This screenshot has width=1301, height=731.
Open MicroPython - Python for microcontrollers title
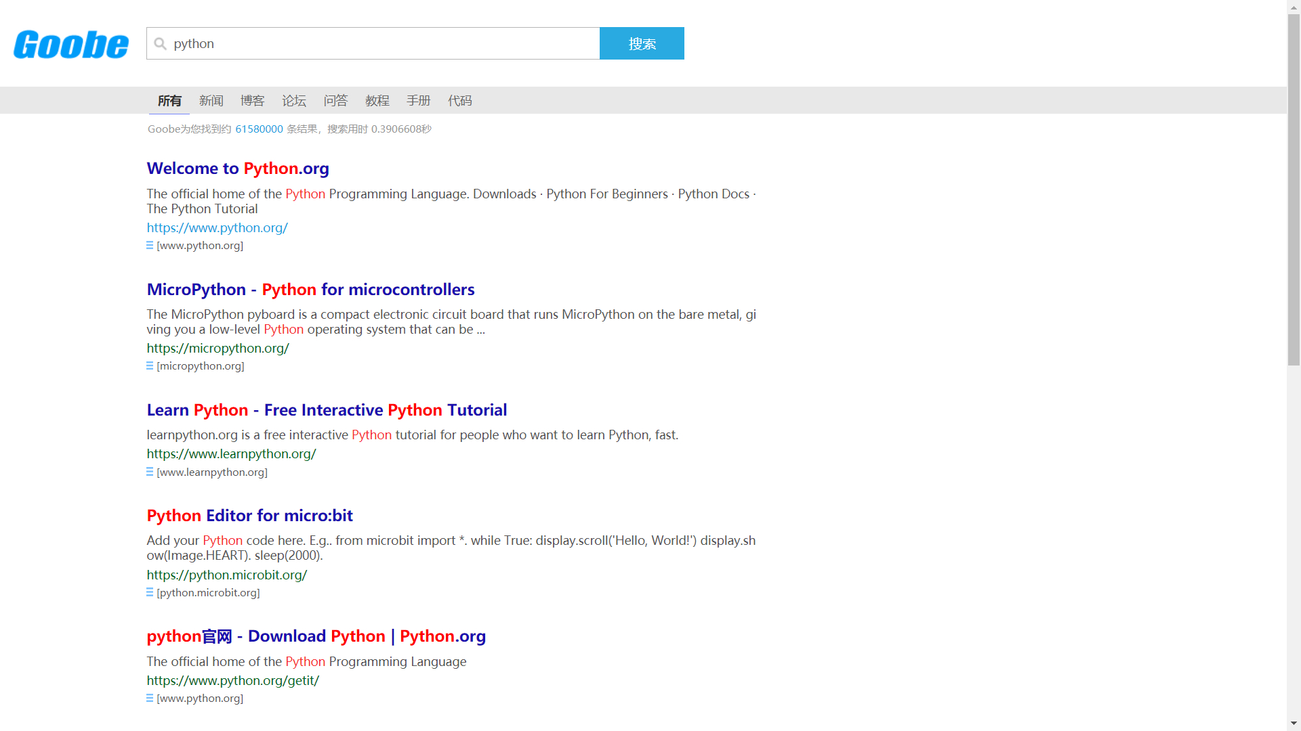coord(310,289)
